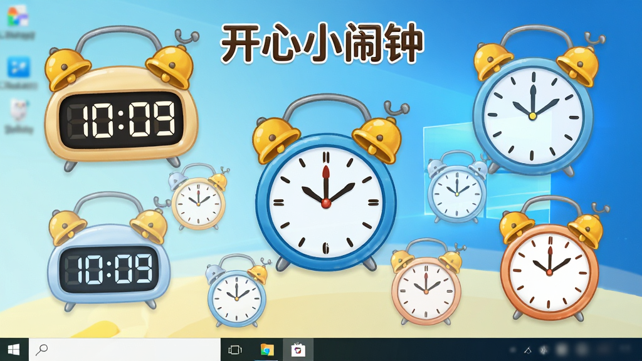Click the volume speaker icon in system tray

click(544, 350)
